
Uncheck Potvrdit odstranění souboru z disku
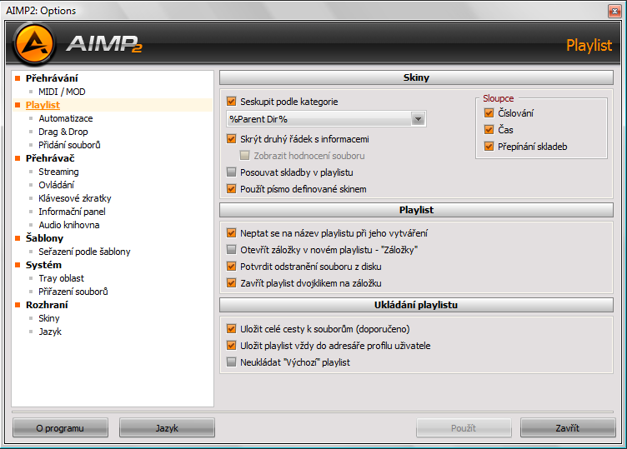coord(231,267)
